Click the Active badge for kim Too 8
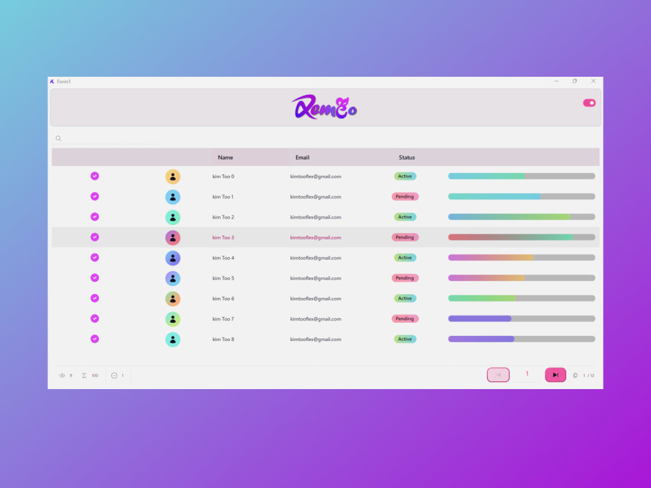Screen dimensions: 651x488 pos(405,339)
